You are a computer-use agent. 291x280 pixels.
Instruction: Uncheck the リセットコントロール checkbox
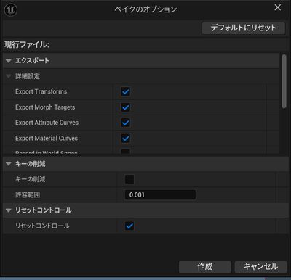point(129,226)
